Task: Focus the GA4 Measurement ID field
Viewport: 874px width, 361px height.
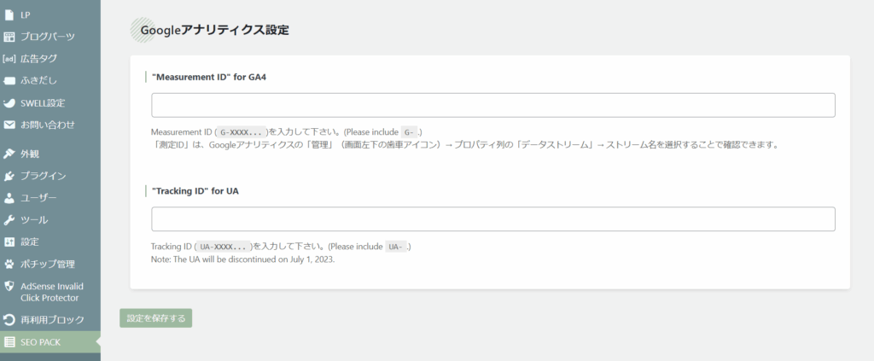Action: point(492,105)
